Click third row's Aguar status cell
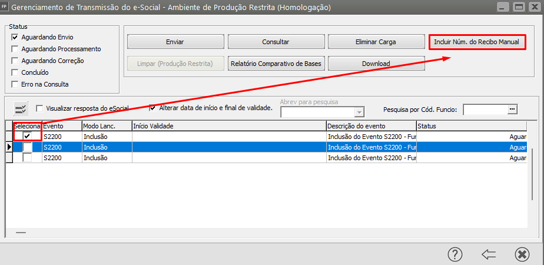 [472, 158]
